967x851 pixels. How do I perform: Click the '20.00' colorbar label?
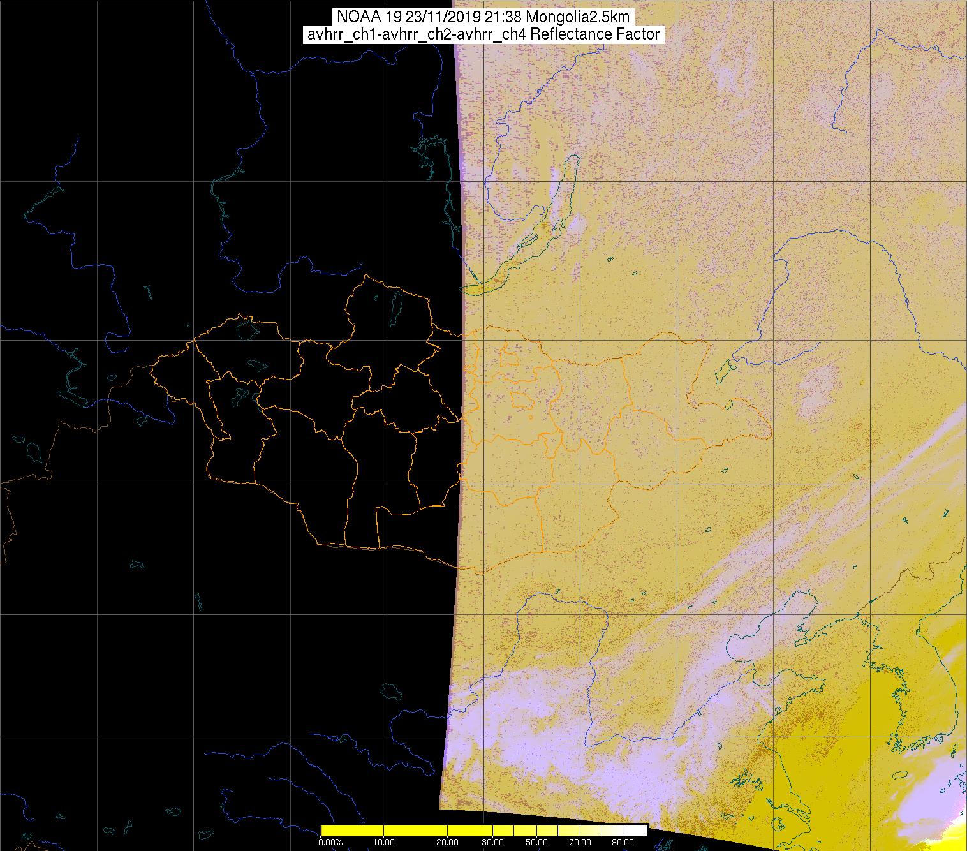pos(448,843)
